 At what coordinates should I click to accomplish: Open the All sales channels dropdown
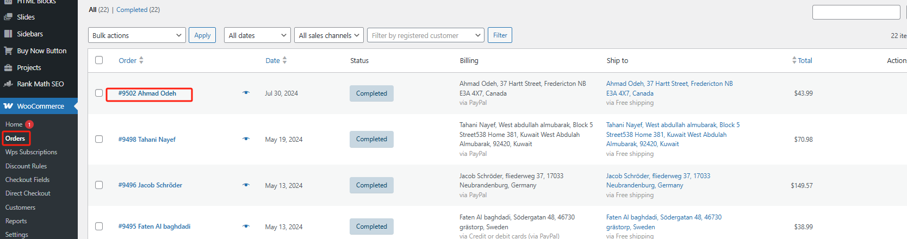click(x=328, y=35)
